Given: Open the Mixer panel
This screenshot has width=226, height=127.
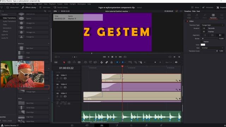Looking at the screenshot, I should pyautogui.click(x=195, y=7).
